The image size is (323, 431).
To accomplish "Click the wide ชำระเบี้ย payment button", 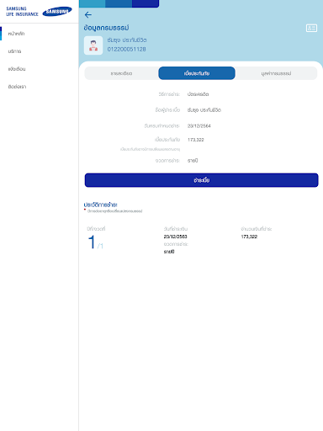I will [202, 180].
